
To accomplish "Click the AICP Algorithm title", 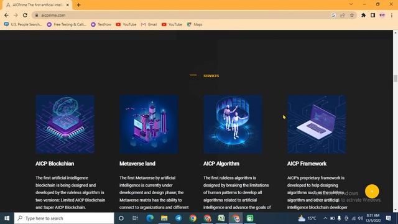I will (x=221, y=164).
